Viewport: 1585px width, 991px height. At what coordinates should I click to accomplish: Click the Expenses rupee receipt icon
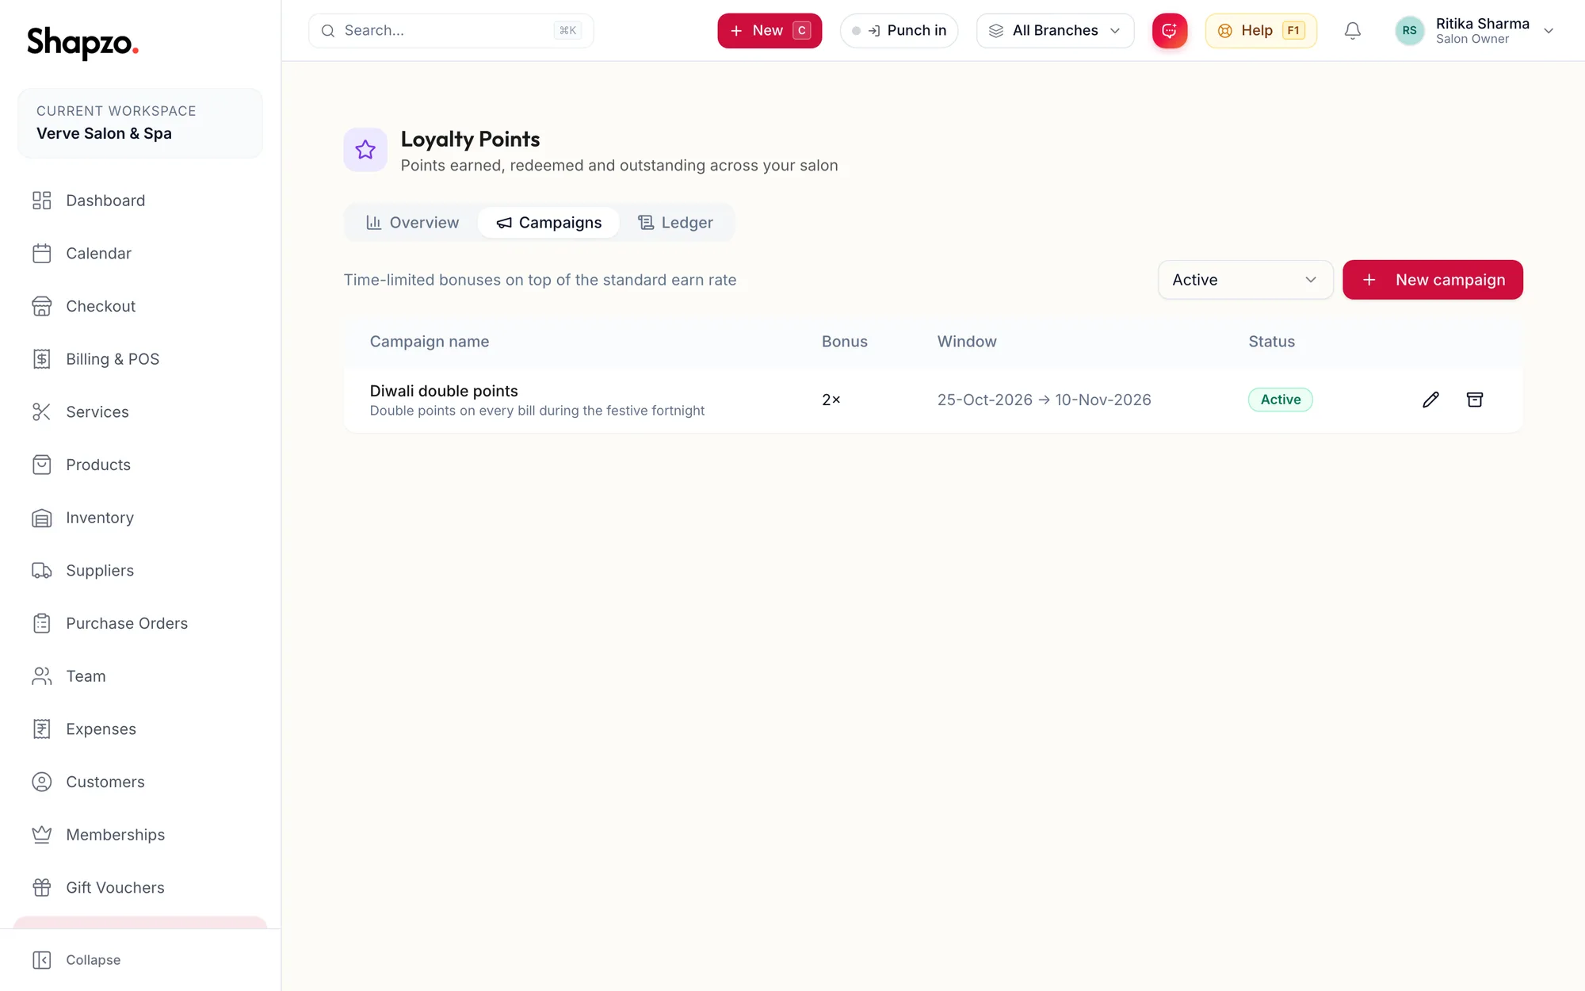[42, 729]
